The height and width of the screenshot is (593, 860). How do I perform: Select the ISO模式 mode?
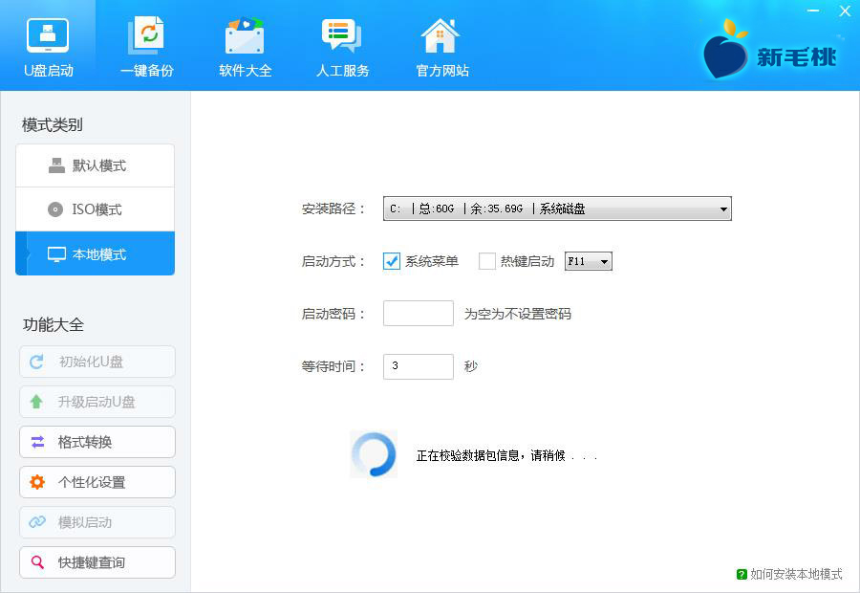coord(95,209)
